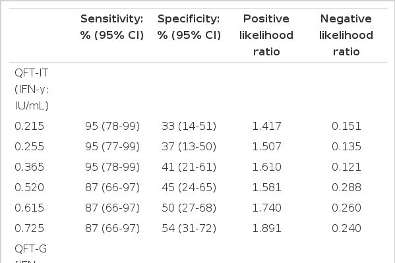395x263 pixels.
Task: Click the Sensitivity column header
Action: (x=112, y=27)
